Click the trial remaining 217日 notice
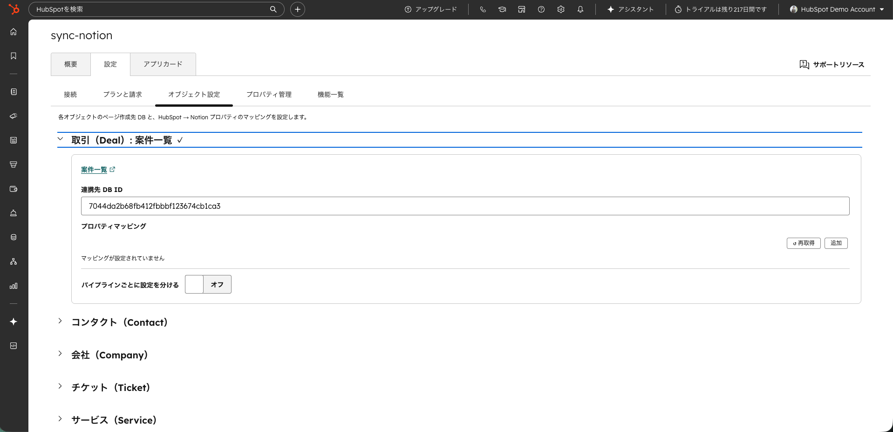 tap(721, 9)
